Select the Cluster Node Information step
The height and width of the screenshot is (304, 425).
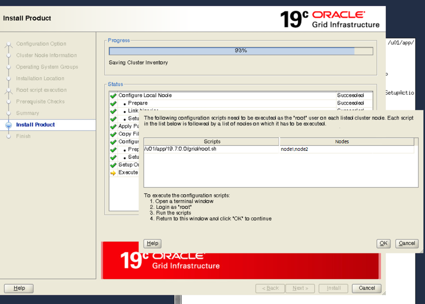point(46,55)
